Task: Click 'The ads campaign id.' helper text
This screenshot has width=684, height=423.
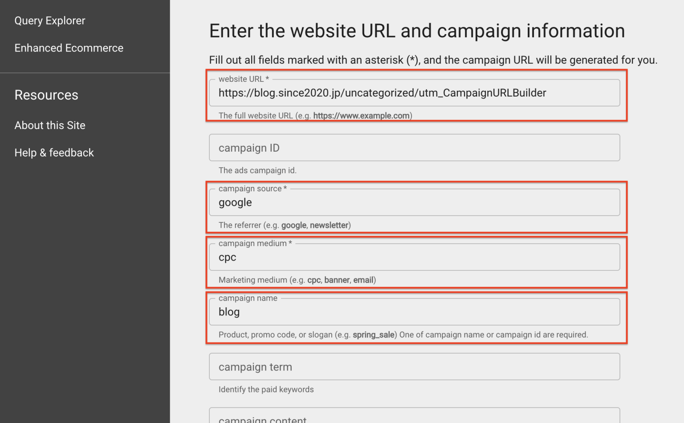Action: 257,170
